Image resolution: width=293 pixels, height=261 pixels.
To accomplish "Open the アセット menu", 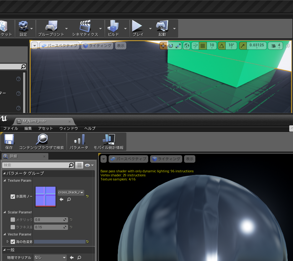I will [x=46, y=128].
